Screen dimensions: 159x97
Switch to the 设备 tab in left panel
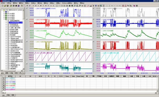click(x=12, y=73)
